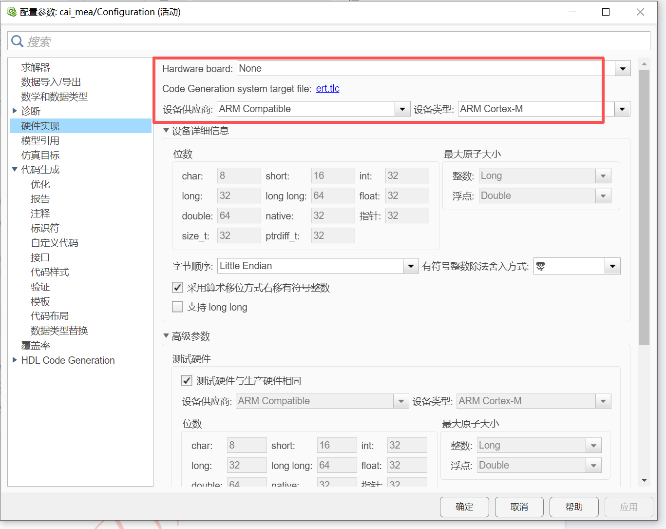Open test hardware 设备供应商 dropdown
The width and height of the screenshot is (666, 529).
click(401, 401)
